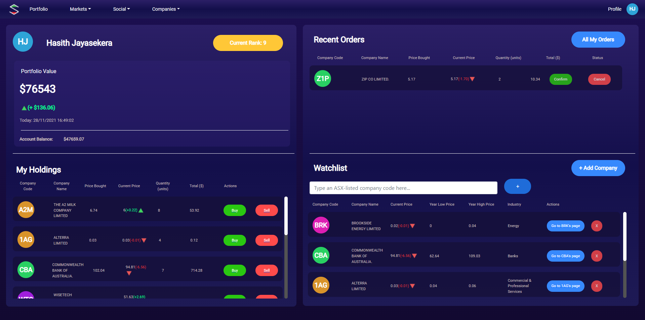Viewport: 645px width, 320px height.
Task: Click the $76543 portfolio value
Action: pos(38,89)
